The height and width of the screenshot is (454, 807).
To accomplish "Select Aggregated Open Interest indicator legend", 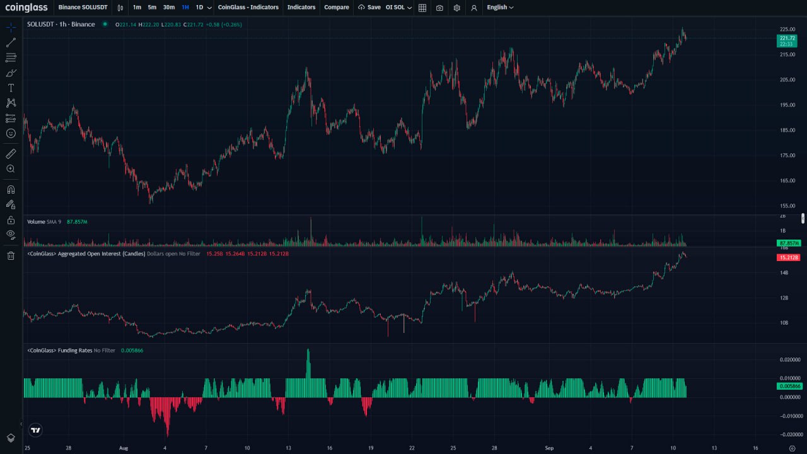I will (x=113, y=253).
